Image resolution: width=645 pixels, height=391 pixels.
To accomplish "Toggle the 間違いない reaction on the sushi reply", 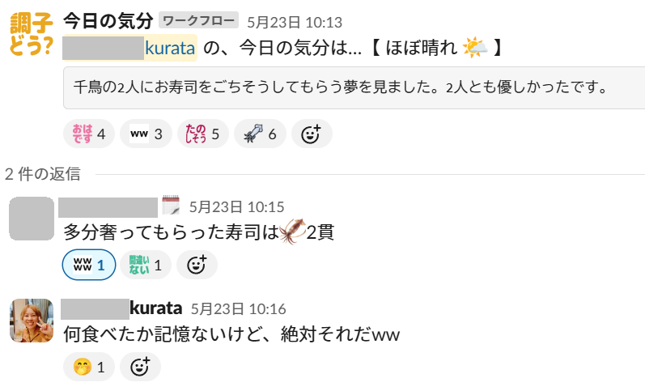I will 146,265.
